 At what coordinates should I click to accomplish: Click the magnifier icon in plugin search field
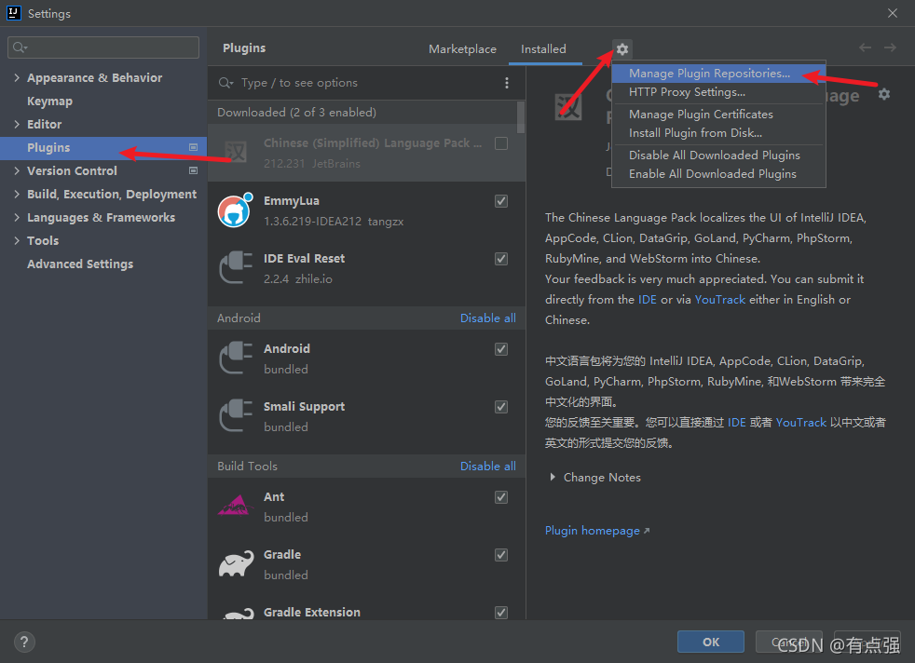(225, 83)
